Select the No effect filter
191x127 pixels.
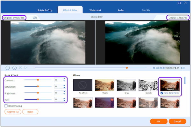pyautogui.click(x=83, y=85)
